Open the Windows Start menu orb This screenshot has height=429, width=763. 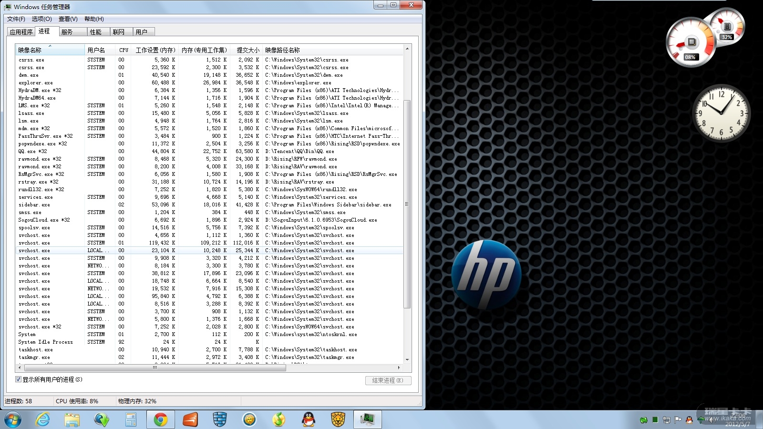[13, 420]
